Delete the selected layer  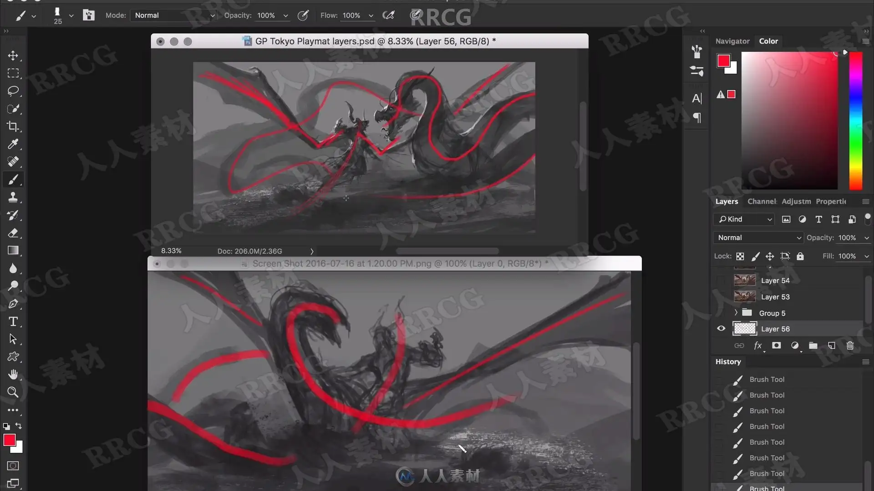[850, 346]
